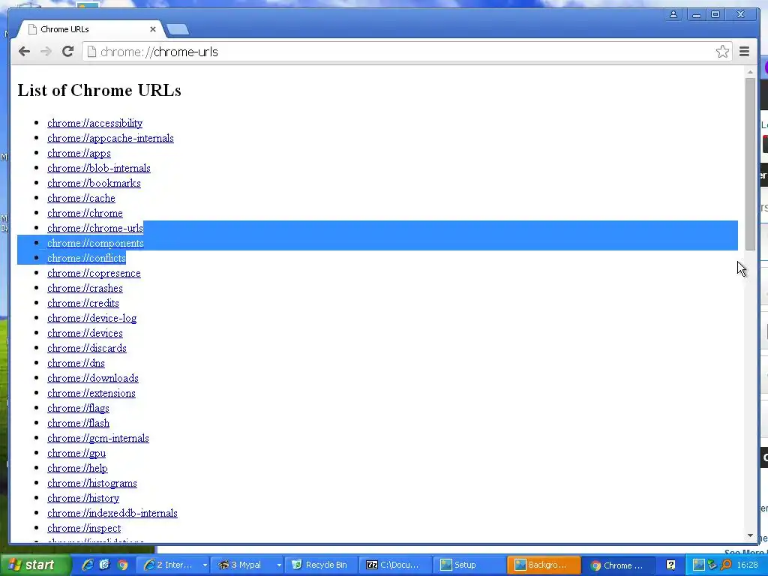This screenshot has width=768, height=576.
Task: Open the Chrome hamburger menu
Action: (x=744, y=52)
